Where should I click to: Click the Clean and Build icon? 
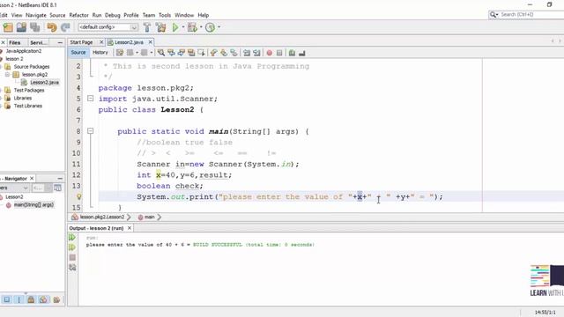pos(160,27)
